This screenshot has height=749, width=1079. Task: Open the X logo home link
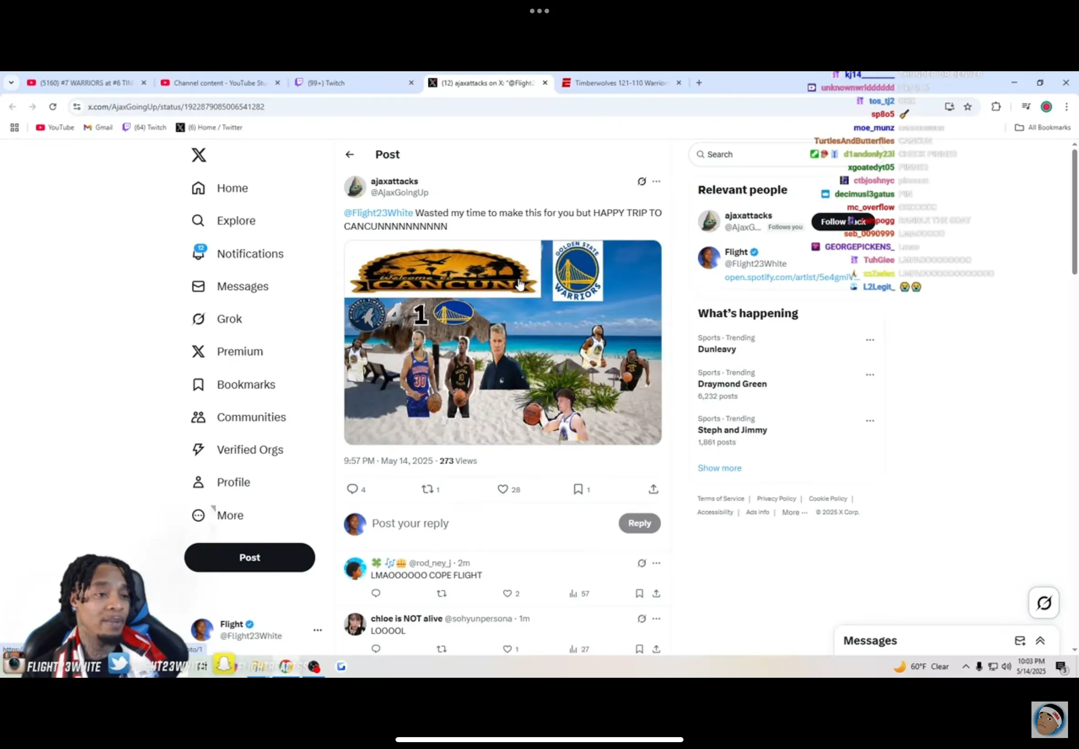(199, 154)
